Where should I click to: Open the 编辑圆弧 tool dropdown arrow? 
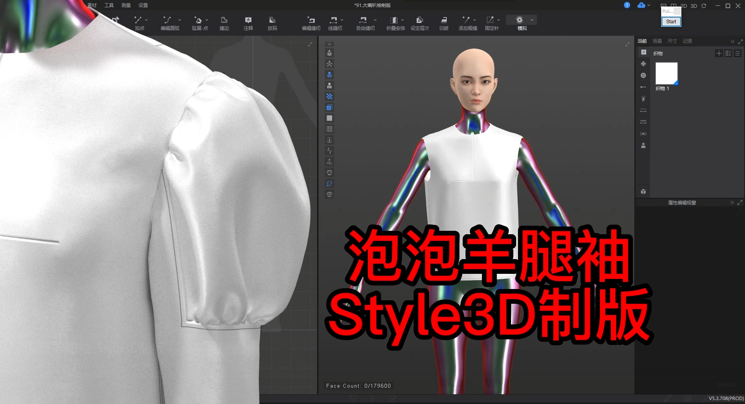(180, 20)
